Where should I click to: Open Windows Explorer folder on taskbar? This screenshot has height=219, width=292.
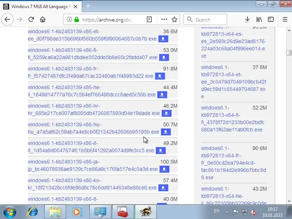pos(55,212)
